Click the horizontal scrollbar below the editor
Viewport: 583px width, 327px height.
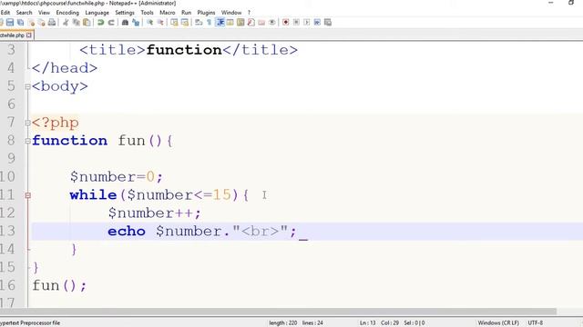point(278,312)
